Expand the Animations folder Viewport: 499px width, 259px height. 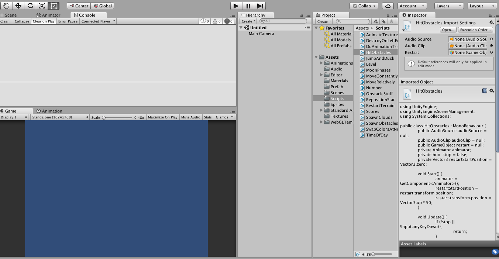[x=321, y=63]
